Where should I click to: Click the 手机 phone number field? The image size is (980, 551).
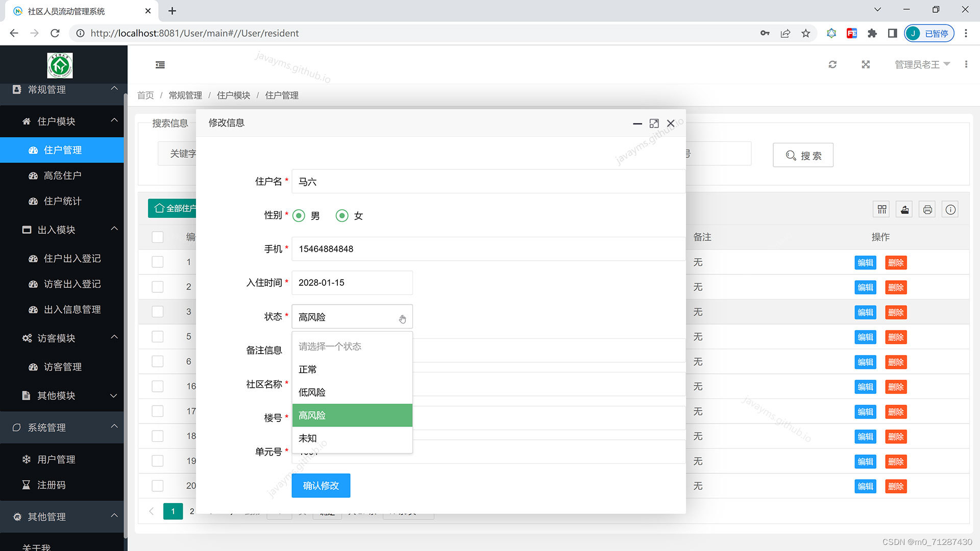pos(487,249)
